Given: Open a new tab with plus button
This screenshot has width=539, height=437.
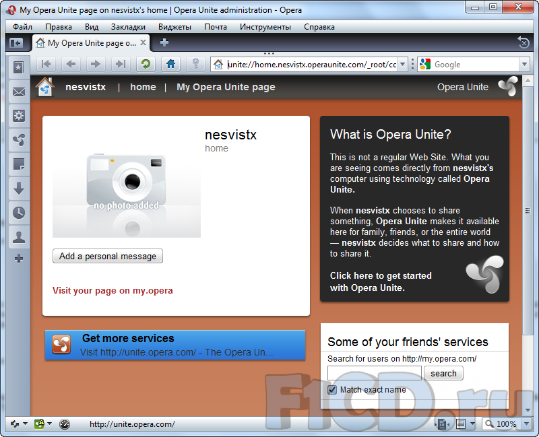Looking at the screenshot, I should pyautogui.click(x=164, y=42).
